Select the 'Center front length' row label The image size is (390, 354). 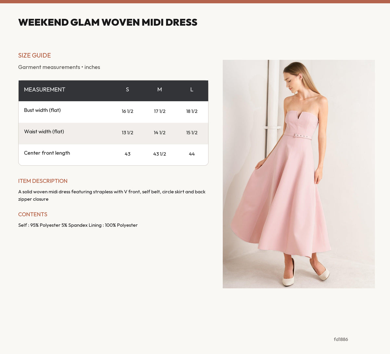47,153
